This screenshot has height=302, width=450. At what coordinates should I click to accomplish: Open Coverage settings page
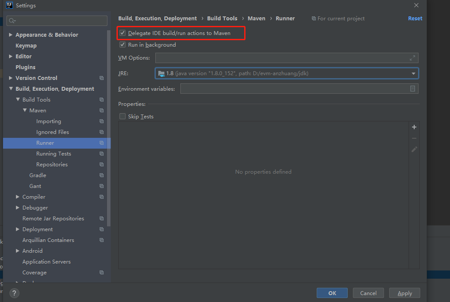coord(35,272)
